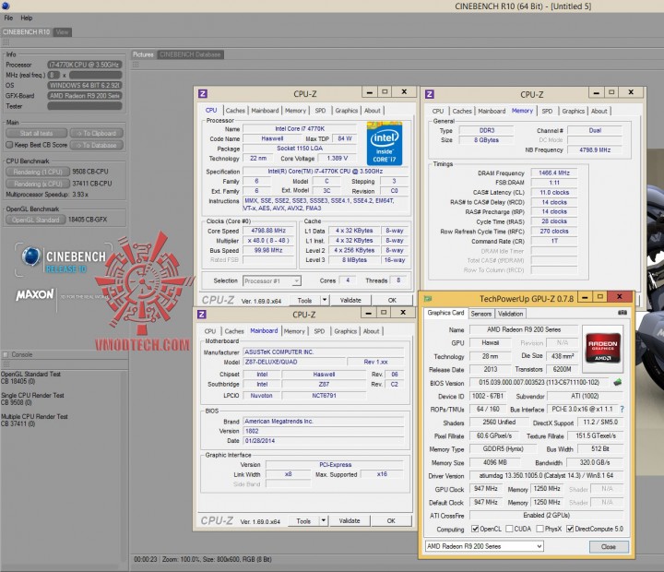664x572 pixels.
Task: Run the Rendering (x CPU) benchmark
Action: tap(38, 184)
